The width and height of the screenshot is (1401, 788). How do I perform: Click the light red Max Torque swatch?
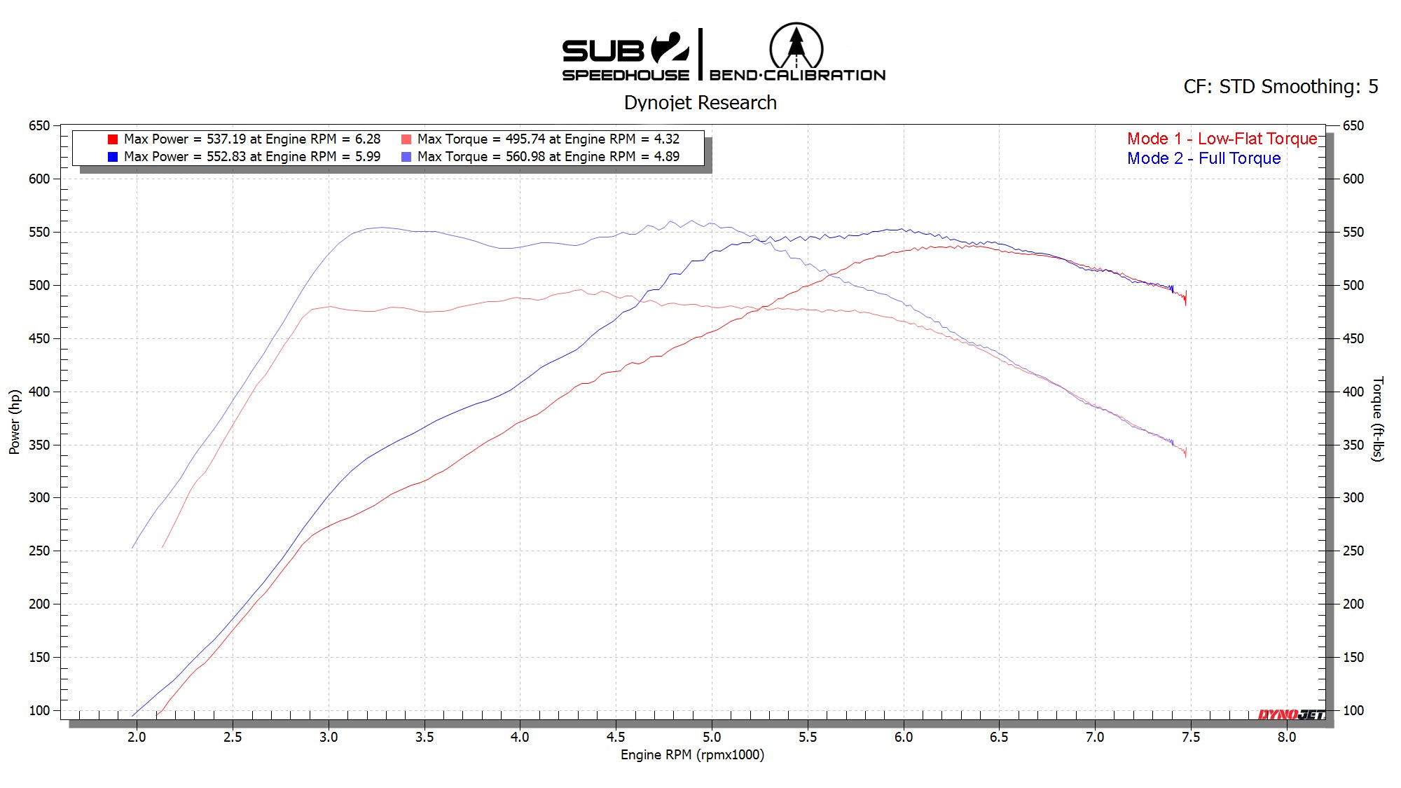[x=406, y=139]
